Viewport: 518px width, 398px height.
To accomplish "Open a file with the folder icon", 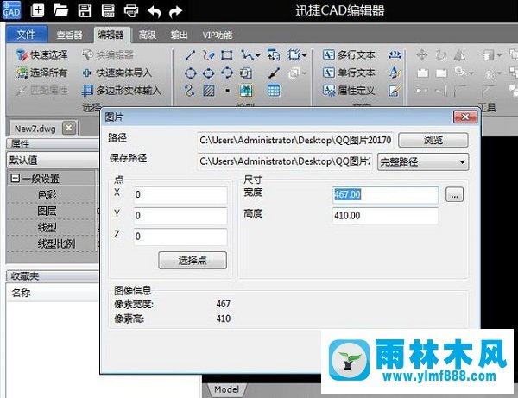I will click(x=61, y=10).
